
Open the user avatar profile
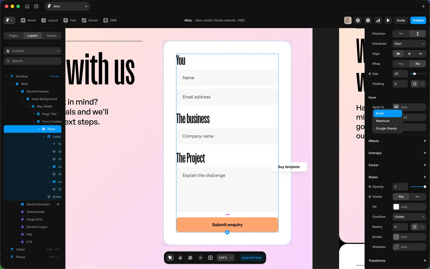[348, 20]
